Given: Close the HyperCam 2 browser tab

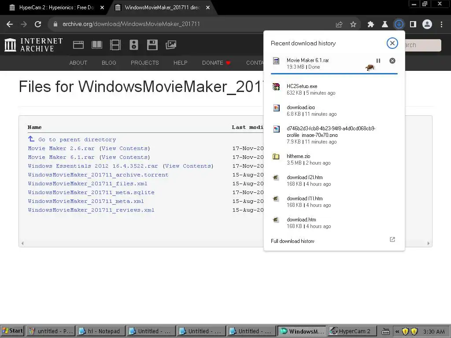Looking at the screenshot, I should (102, 8).
